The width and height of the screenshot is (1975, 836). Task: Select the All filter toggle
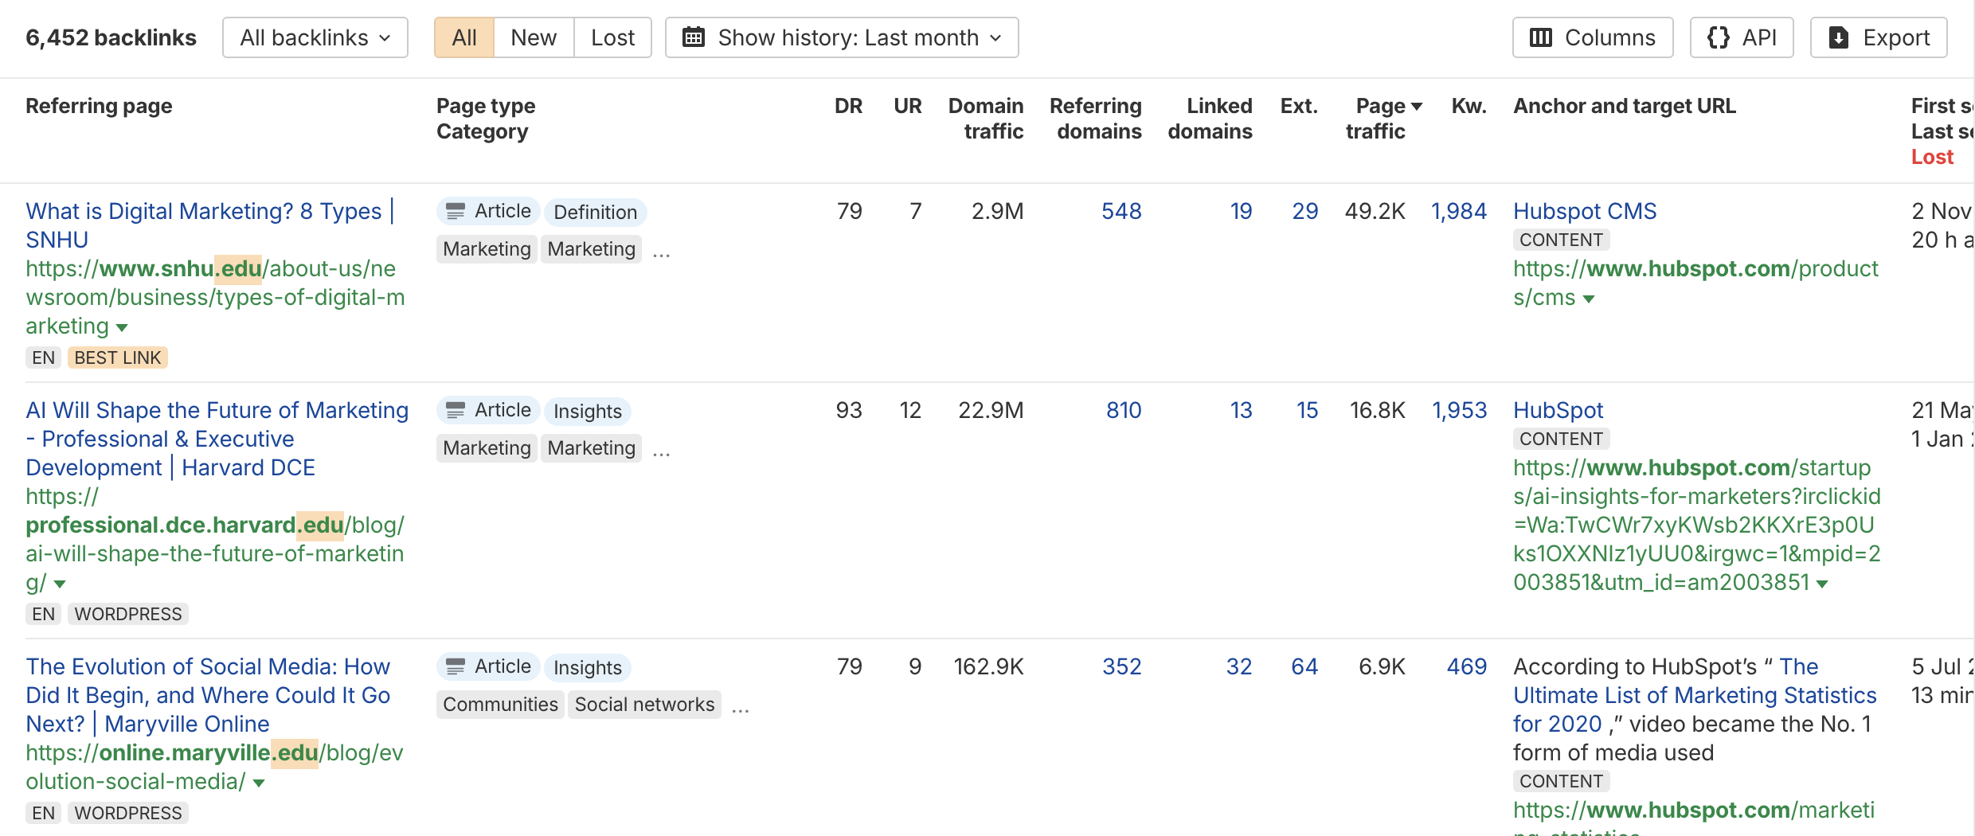coord(463,37)
